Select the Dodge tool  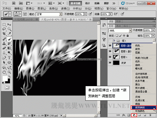click(x=9, y=52)
